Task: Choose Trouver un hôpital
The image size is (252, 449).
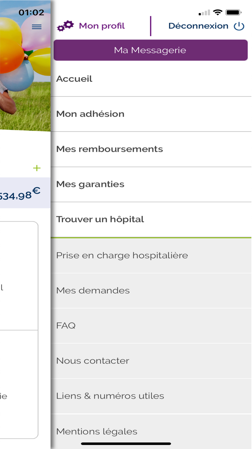Action: click(x=100, y=219)
